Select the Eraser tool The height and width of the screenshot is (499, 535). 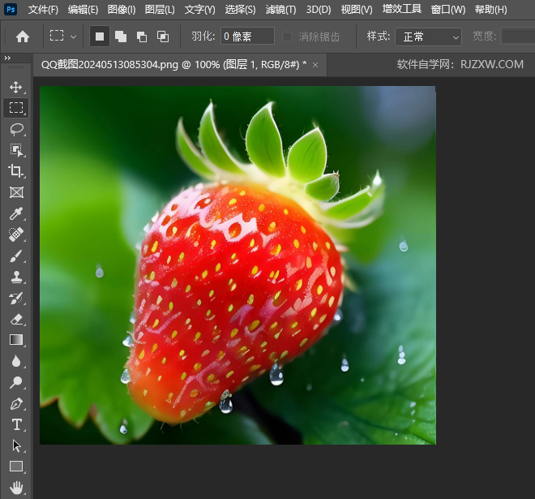(x=16, y=319)
